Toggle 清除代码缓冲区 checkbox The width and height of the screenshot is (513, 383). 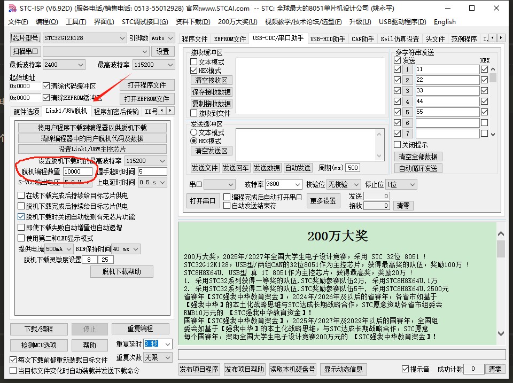pos(46,86)
